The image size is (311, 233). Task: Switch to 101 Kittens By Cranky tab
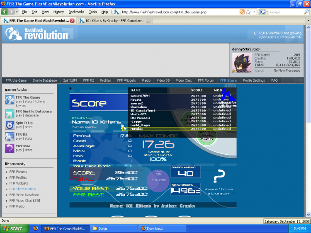coord(114,21)
